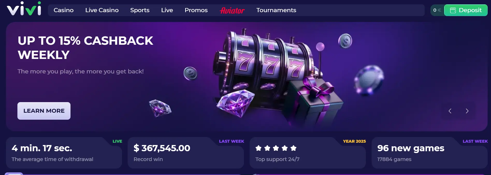The height and width of the screenshot is (175, 491).
Task: Open the Record win stat card
Action: [x=186, y=153]
